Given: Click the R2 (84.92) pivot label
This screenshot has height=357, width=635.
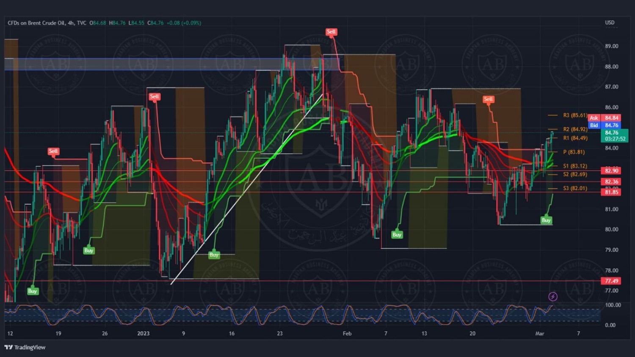Looking at the screenshot, I should [575, 129].
